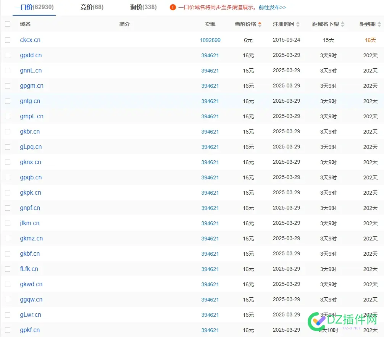Click the orange exclamation notice icon

(x=173, y=7)
